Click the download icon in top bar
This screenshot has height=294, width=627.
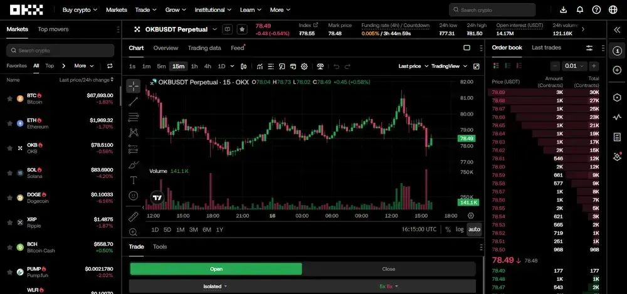point(563,10)
